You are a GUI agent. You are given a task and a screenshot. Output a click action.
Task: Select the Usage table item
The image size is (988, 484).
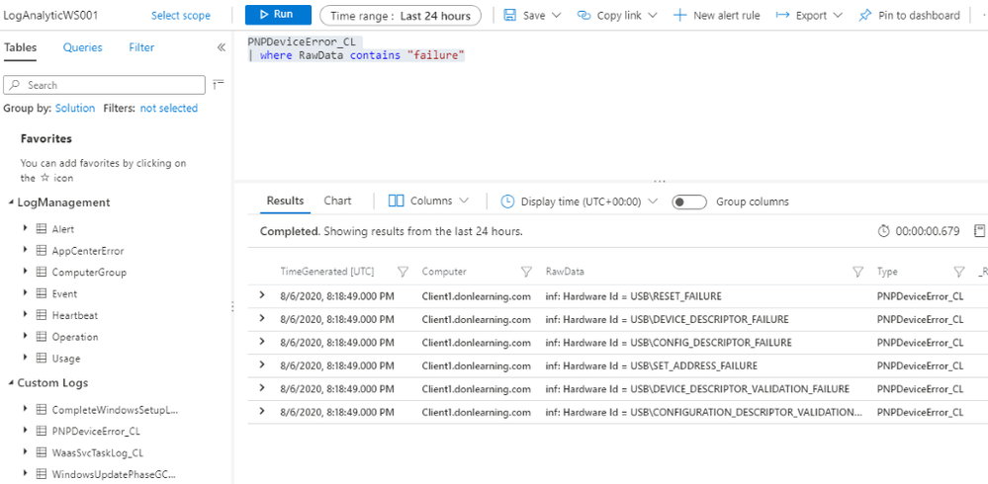66,359
